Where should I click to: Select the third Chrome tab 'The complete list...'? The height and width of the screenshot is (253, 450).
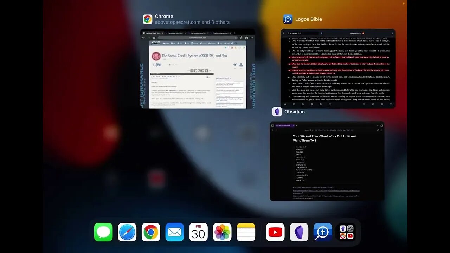tap(198, 33)
